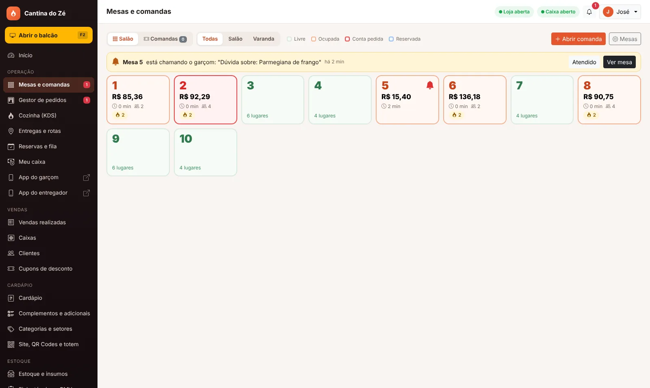
Task: Click Abrir o balcão button
Action: tap(49, 35)
